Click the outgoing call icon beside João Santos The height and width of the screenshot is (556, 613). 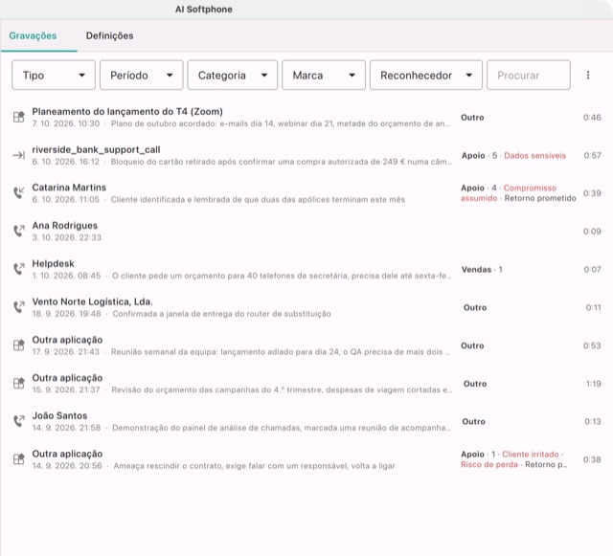(x=19, y=421)
